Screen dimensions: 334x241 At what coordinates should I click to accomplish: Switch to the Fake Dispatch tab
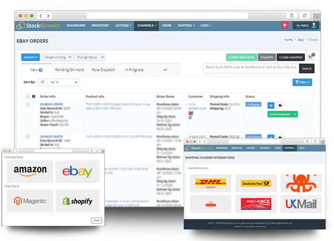point(103,70)
